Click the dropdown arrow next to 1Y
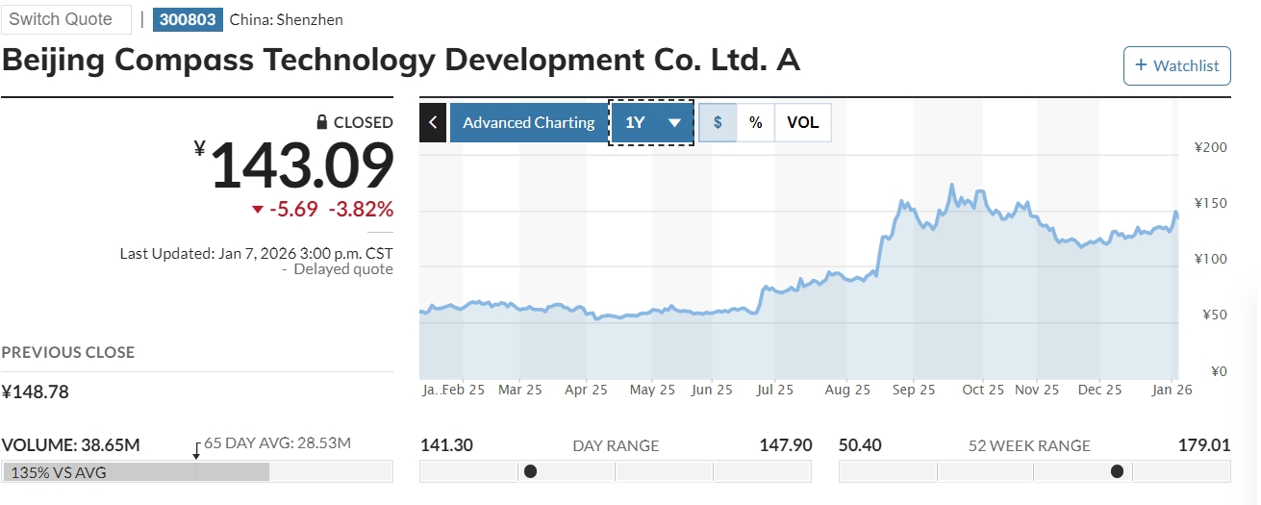Screen dimensions: 1261x505 coord(675,123)
